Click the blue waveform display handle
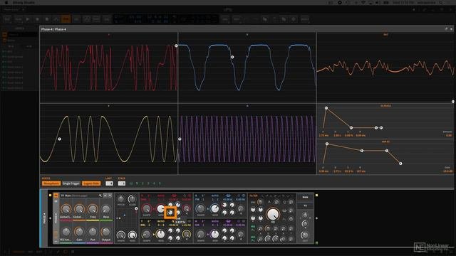Image resolution: width=456 pixels, height=256 pixels. tap(232, 57)
